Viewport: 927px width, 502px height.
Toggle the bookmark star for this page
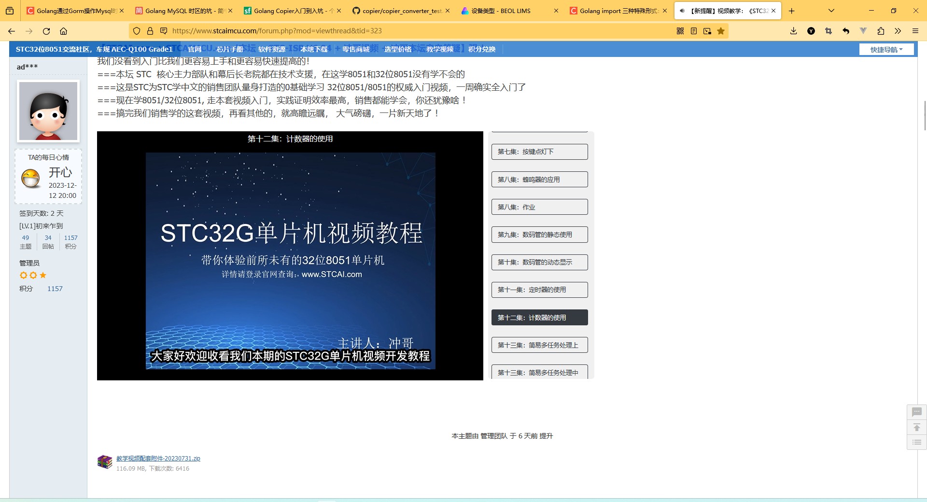tap(721, 31)
